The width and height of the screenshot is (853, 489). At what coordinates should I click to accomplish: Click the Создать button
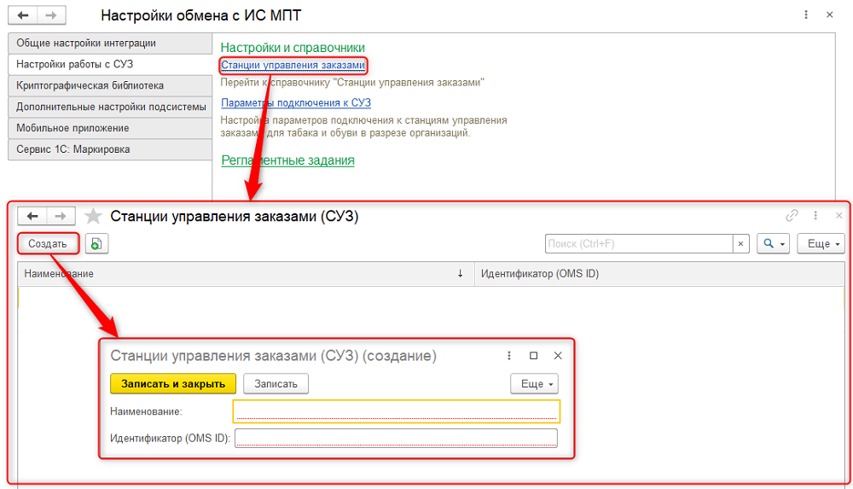click(48, 243)
